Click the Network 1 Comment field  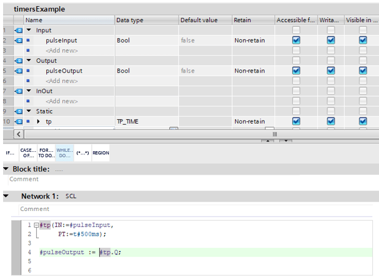[x=196, y=209]
